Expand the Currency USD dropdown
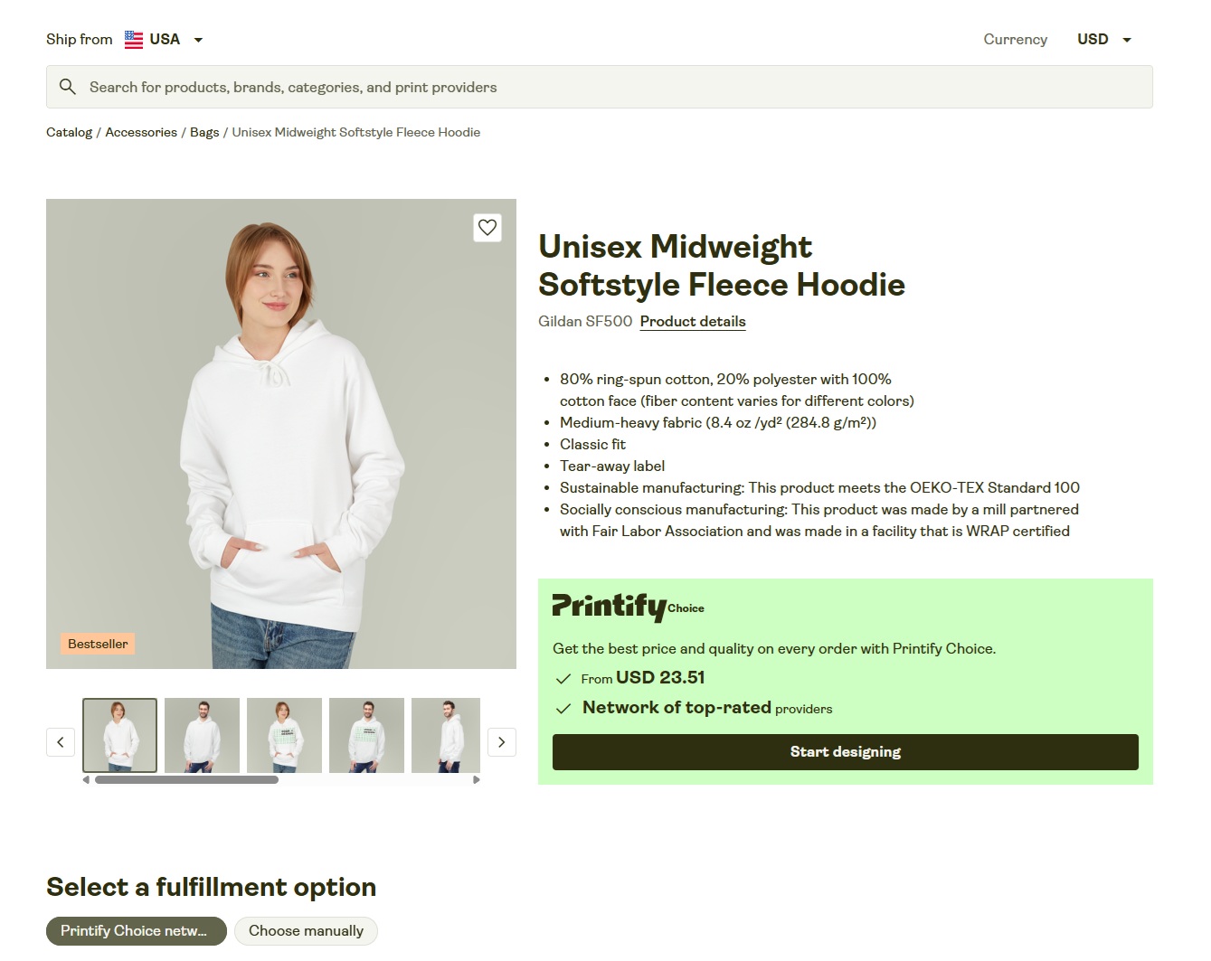Screen dimensions: 1211x961 (x=1104, y=40)
